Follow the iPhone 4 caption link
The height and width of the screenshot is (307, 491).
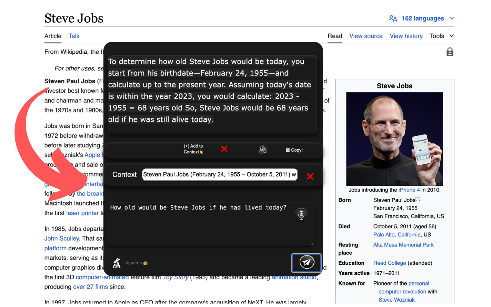409,190
